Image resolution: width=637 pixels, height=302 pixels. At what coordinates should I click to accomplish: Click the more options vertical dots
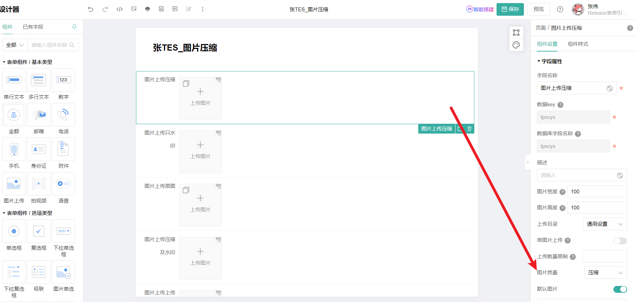point(203,9)
